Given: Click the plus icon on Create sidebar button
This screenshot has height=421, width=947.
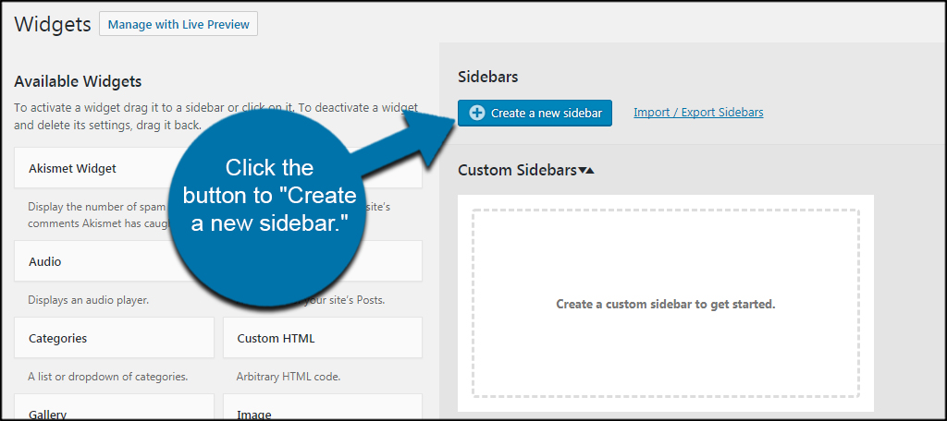Looking at the screenshot, I should point(476,113).
